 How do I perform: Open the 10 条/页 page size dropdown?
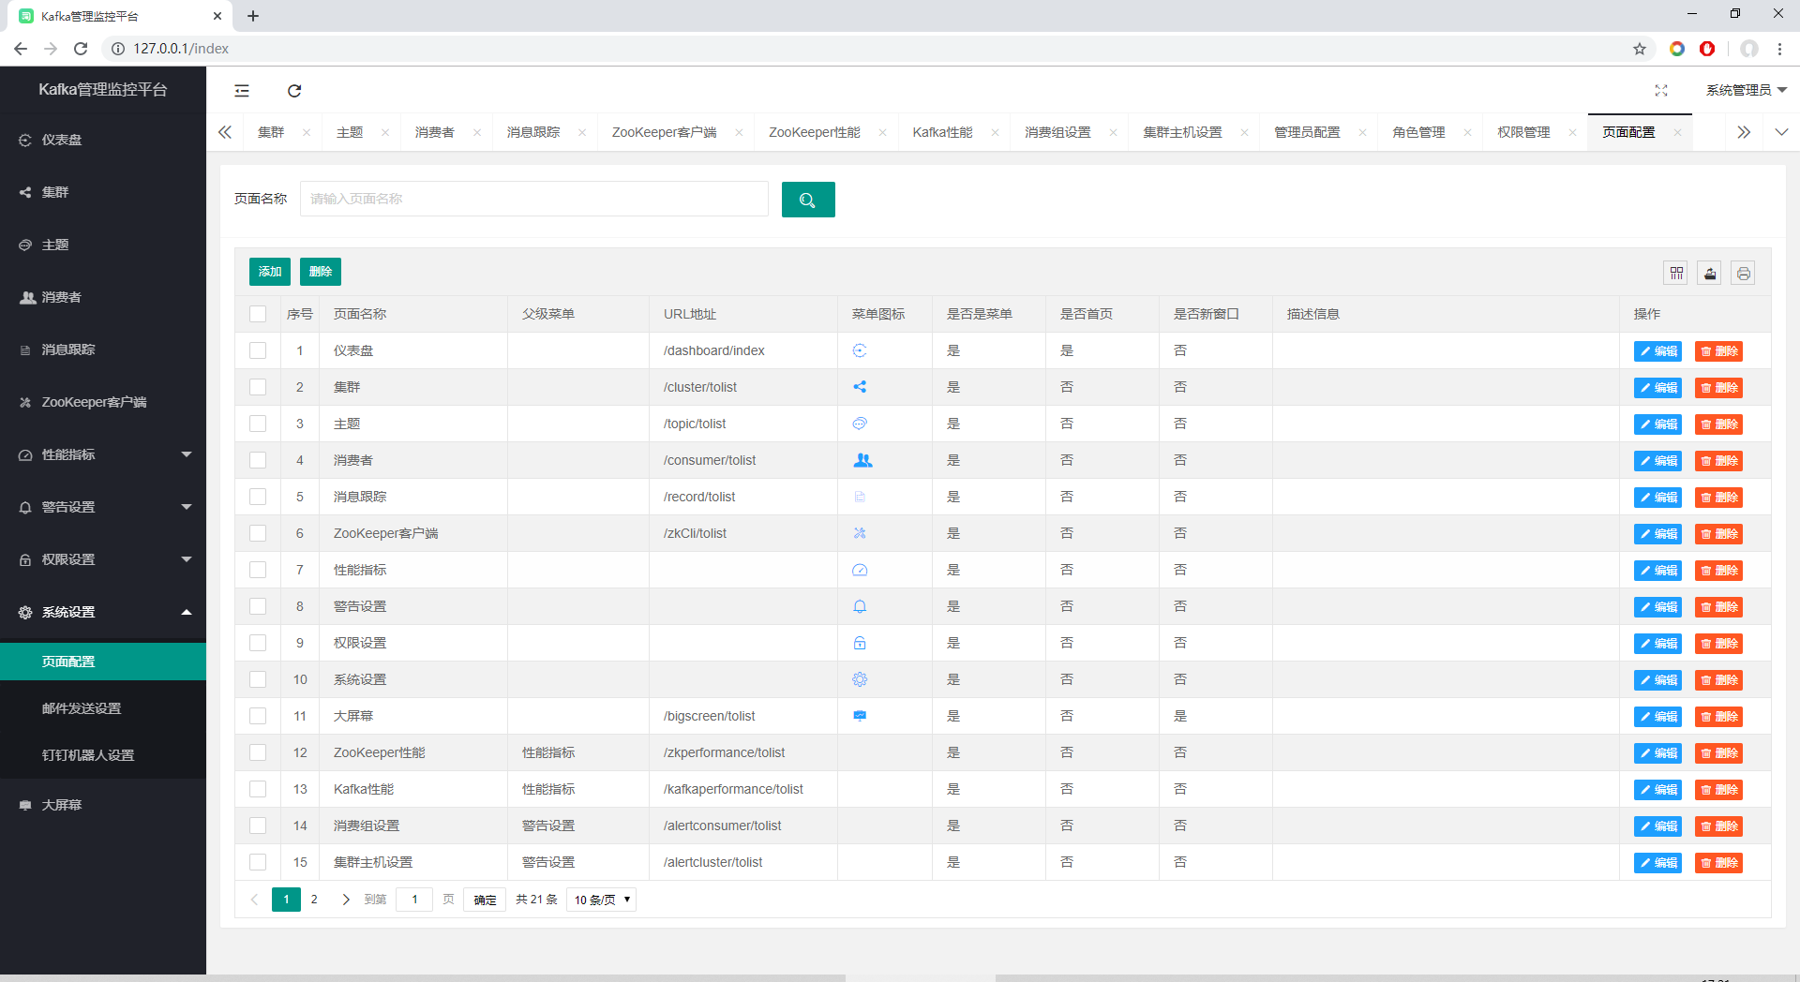pos(601,900)
